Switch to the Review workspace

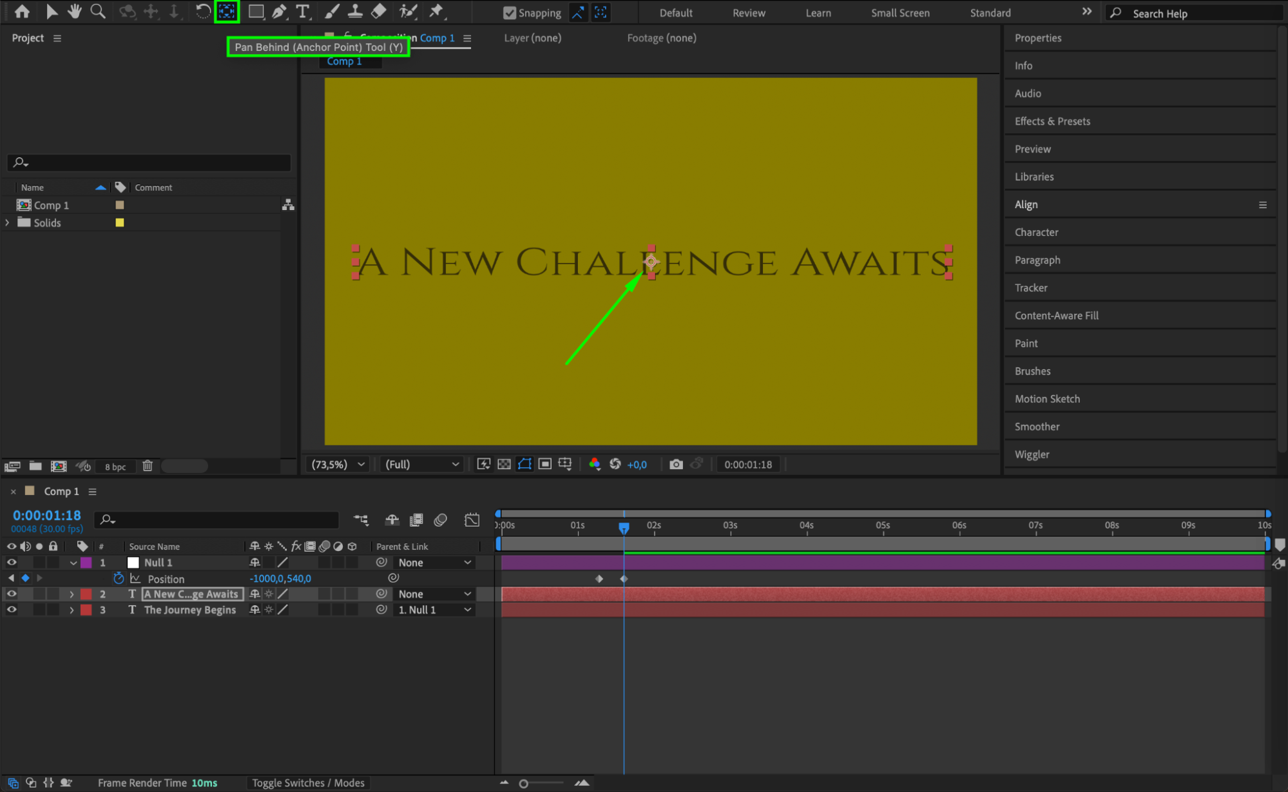[x=749, y=13]
